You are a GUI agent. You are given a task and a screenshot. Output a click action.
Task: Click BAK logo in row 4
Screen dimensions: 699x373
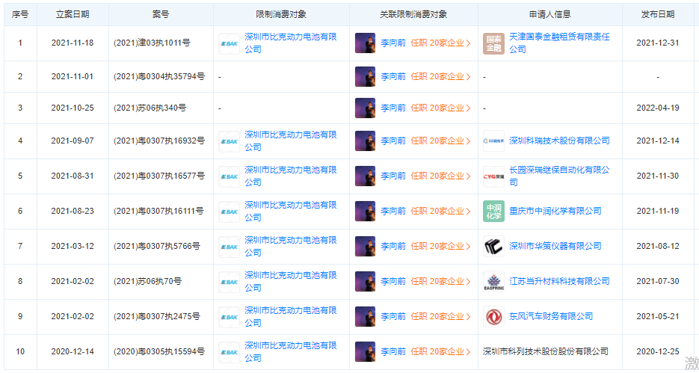tap(229, 141)
